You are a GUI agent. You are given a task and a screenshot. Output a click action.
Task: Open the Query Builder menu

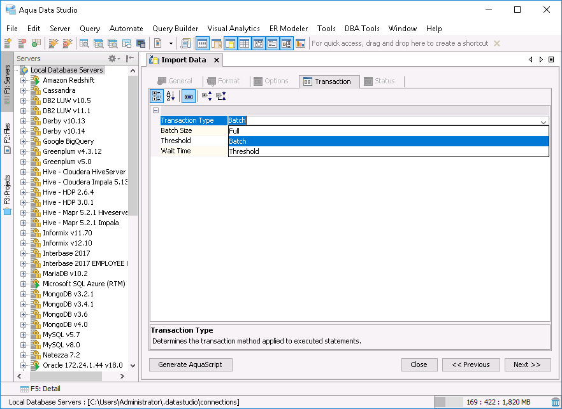click(x=175, y=29)
